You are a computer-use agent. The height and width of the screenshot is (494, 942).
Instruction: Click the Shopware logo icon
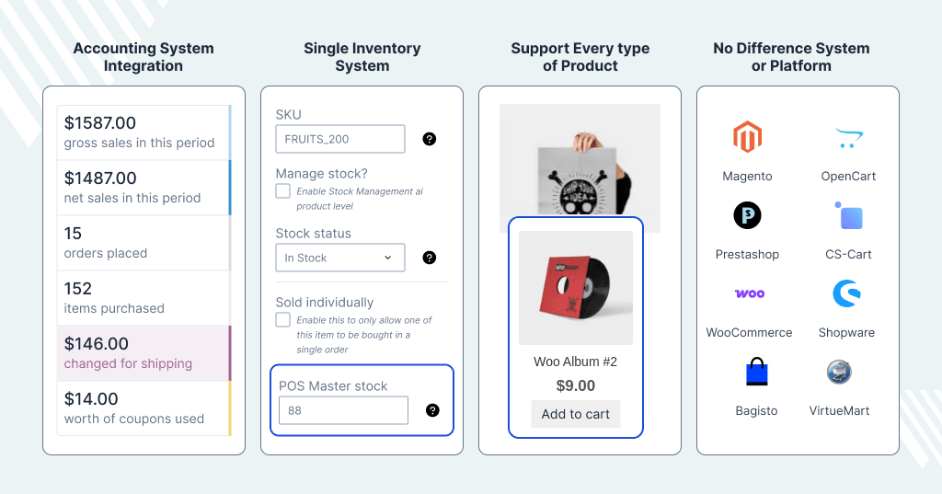846,293
